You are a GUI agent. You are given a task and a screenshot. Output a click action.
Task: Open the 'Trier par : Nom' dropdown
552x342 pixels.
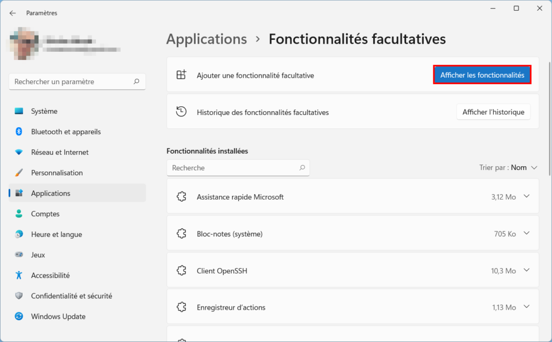[x=508, y=168]
